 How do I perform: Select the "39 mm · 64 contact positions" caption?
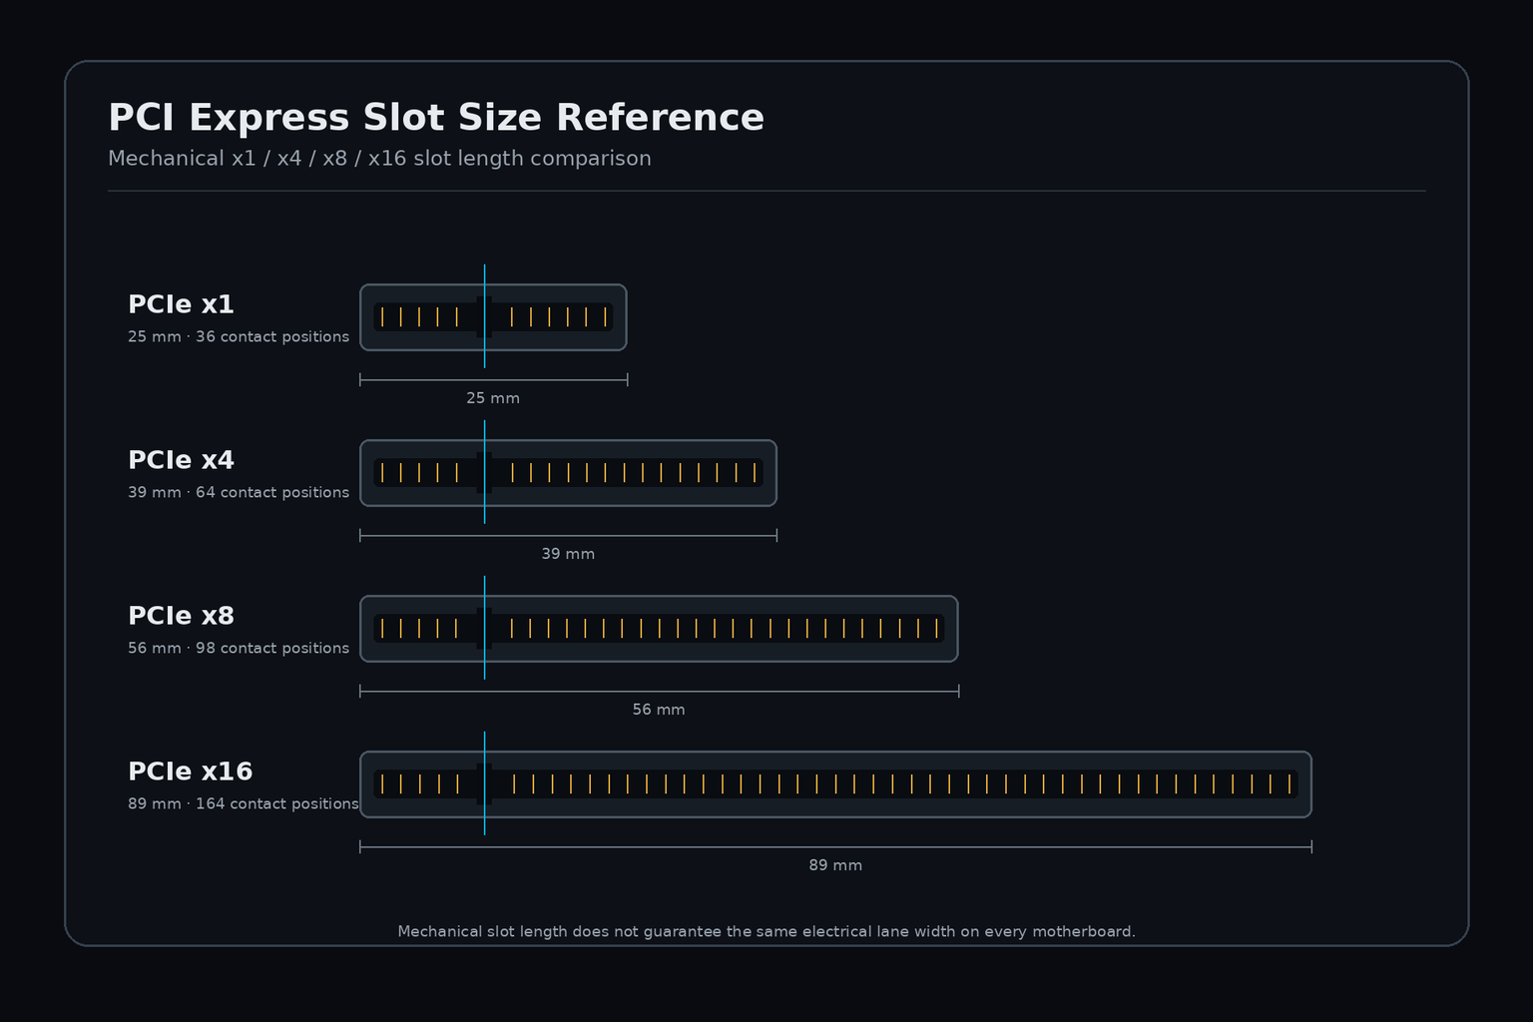[x=239, y=493]
